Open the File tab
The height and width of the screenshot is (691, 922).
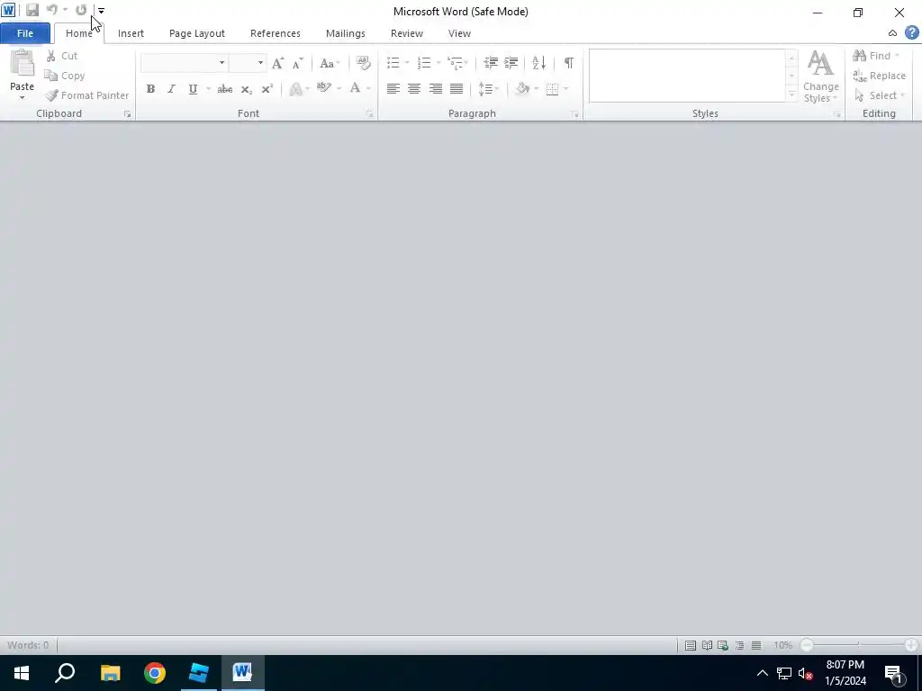pos(25,33)
